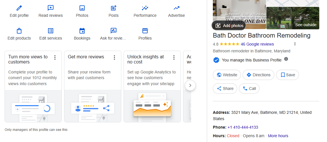Click the Bookings label
The width and height of the screenshot is (327, 142).
click(82, 38)
